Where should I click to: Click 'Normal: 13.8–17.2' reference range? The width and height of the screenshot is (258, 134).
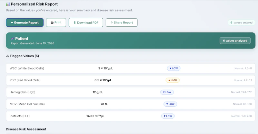click(241, 92)
